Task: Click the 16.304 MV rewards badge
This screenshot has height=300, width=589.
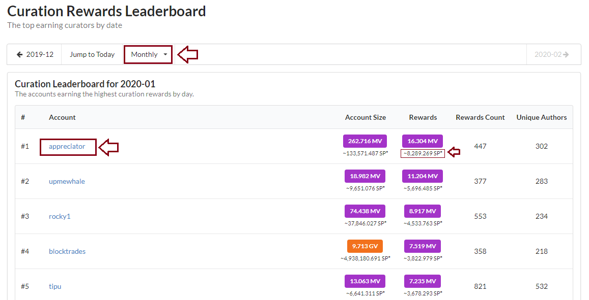Action: (423, 141)
